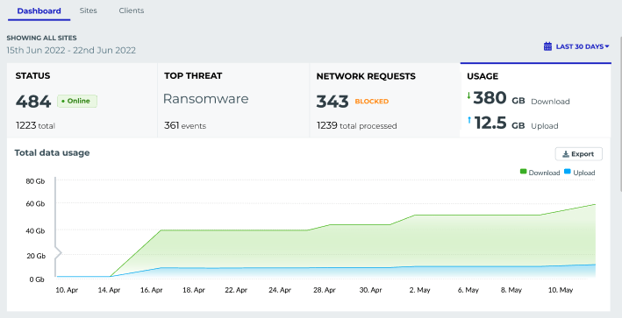Select the Network Requests summary card
This screenshot has width=622, height=318.
[x=385, y=100]
